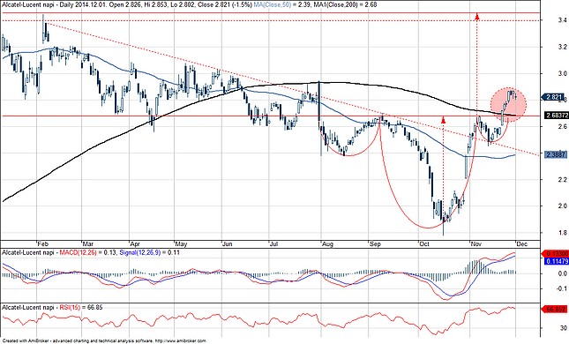The height and width of the screenshot is (344, 569).
Task: Click the Sep date axis label
Action: click(x=375, y=243)
